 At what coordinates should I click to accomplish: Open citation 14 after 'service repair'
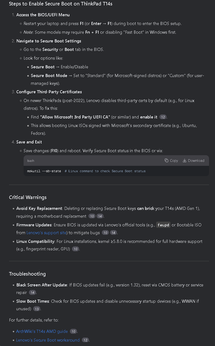coord(32,292)
